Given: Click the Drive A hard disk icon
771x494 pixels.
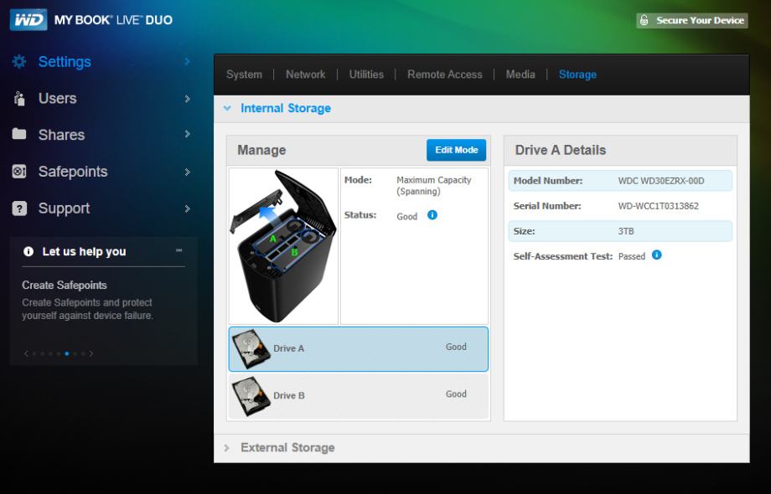Looking at the screenshot, I should (251, 349).
